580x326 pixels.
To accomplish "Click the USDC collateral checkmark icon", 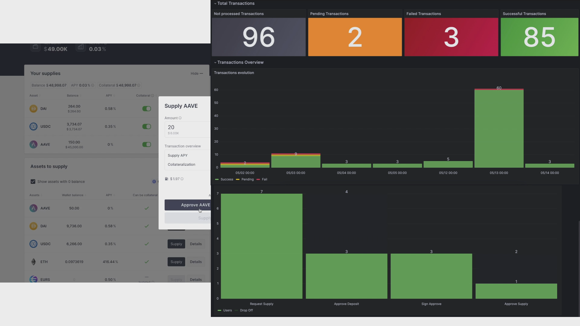I will pyautogui.click(x=147, y=244).
